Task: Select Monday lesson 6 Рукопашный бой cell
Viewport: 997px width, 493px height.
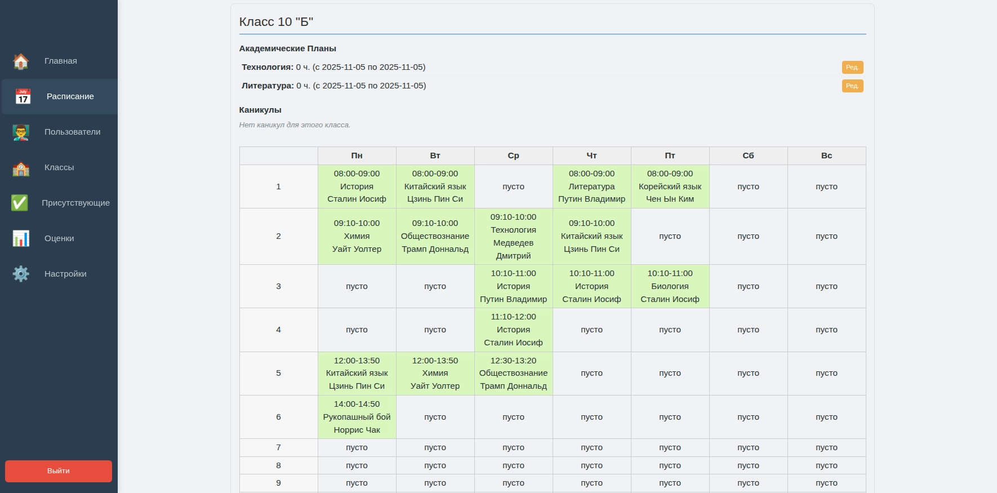Action: pyautogui.click(x=357, y=417)
